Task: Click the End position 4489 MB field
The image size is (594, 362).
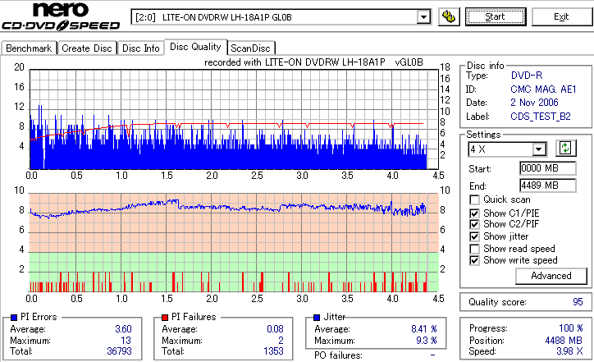Action: (x=548, y=186)
